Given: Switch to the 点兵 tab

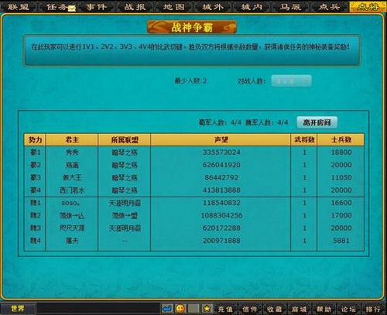Looking at the screenshot, I should pyautogui.click(x=329, y=7).
